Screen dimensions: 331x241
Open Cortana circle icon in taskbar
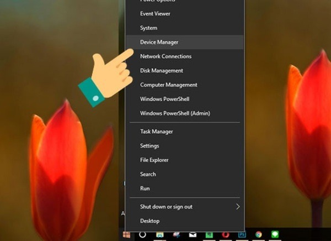tap(142, 234)
